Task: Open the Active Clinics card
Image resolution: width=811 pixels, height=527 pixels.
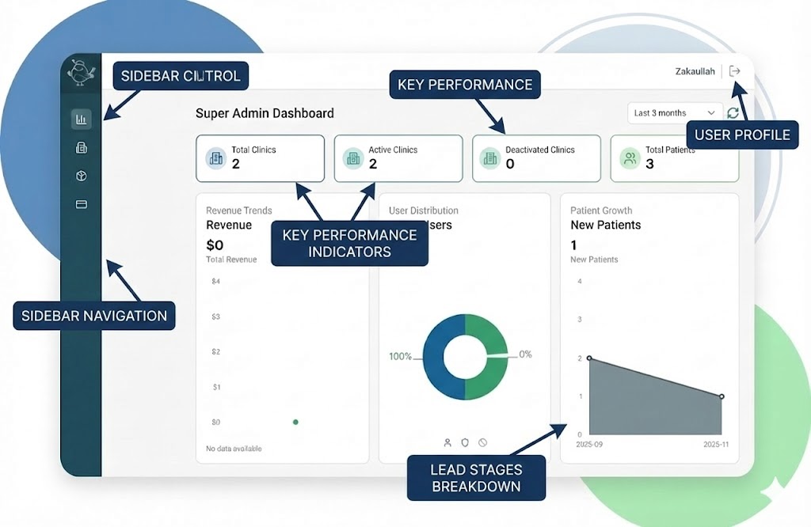Action: point(398,158)
